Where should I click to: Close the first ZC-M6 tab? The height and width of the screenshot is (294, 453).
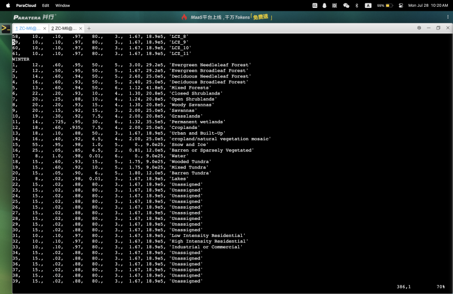point(44,28)
